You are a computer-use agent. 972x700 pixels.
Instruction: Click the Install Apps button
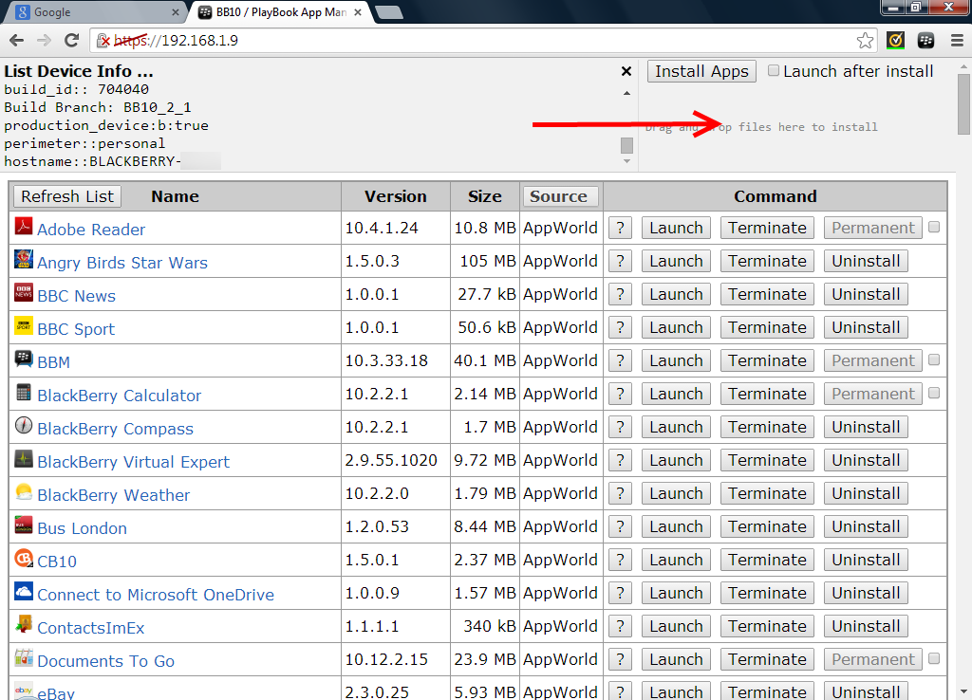click(701, 71)
